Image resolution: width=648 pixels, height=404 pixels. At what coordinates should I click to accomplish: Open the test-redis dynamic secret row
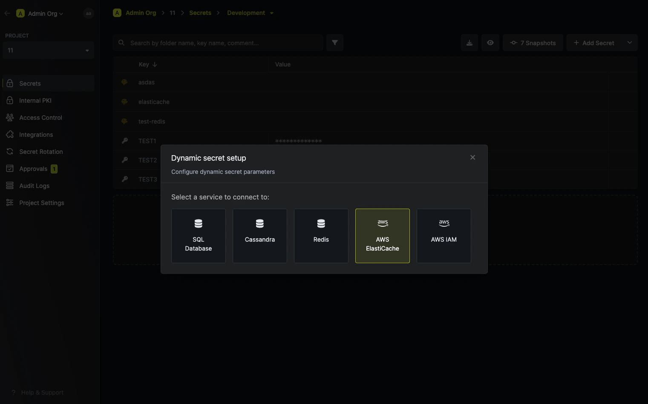click(x=375, y=121)
